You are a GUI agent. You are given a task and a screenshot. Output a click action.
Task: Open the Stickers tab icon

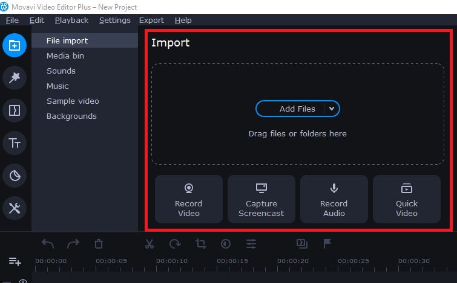coord(15,176)
